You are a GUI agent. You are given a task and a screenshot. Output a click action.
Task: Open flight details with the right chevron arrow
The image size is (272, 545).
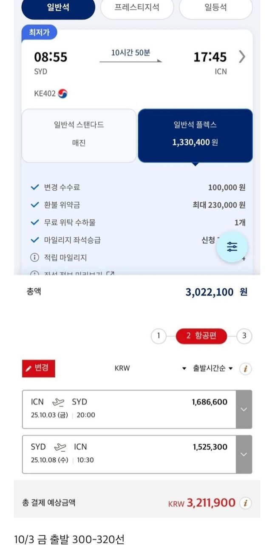pos(242,57)
